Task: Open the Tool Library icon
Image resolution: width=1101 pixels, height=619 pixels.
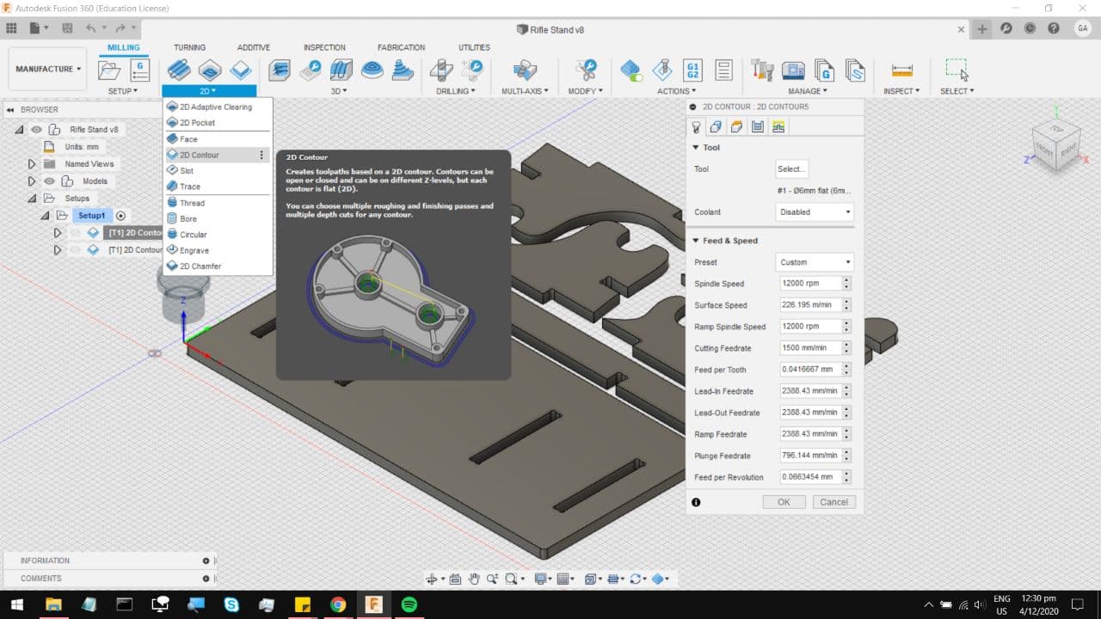Action: coord(762,70)
